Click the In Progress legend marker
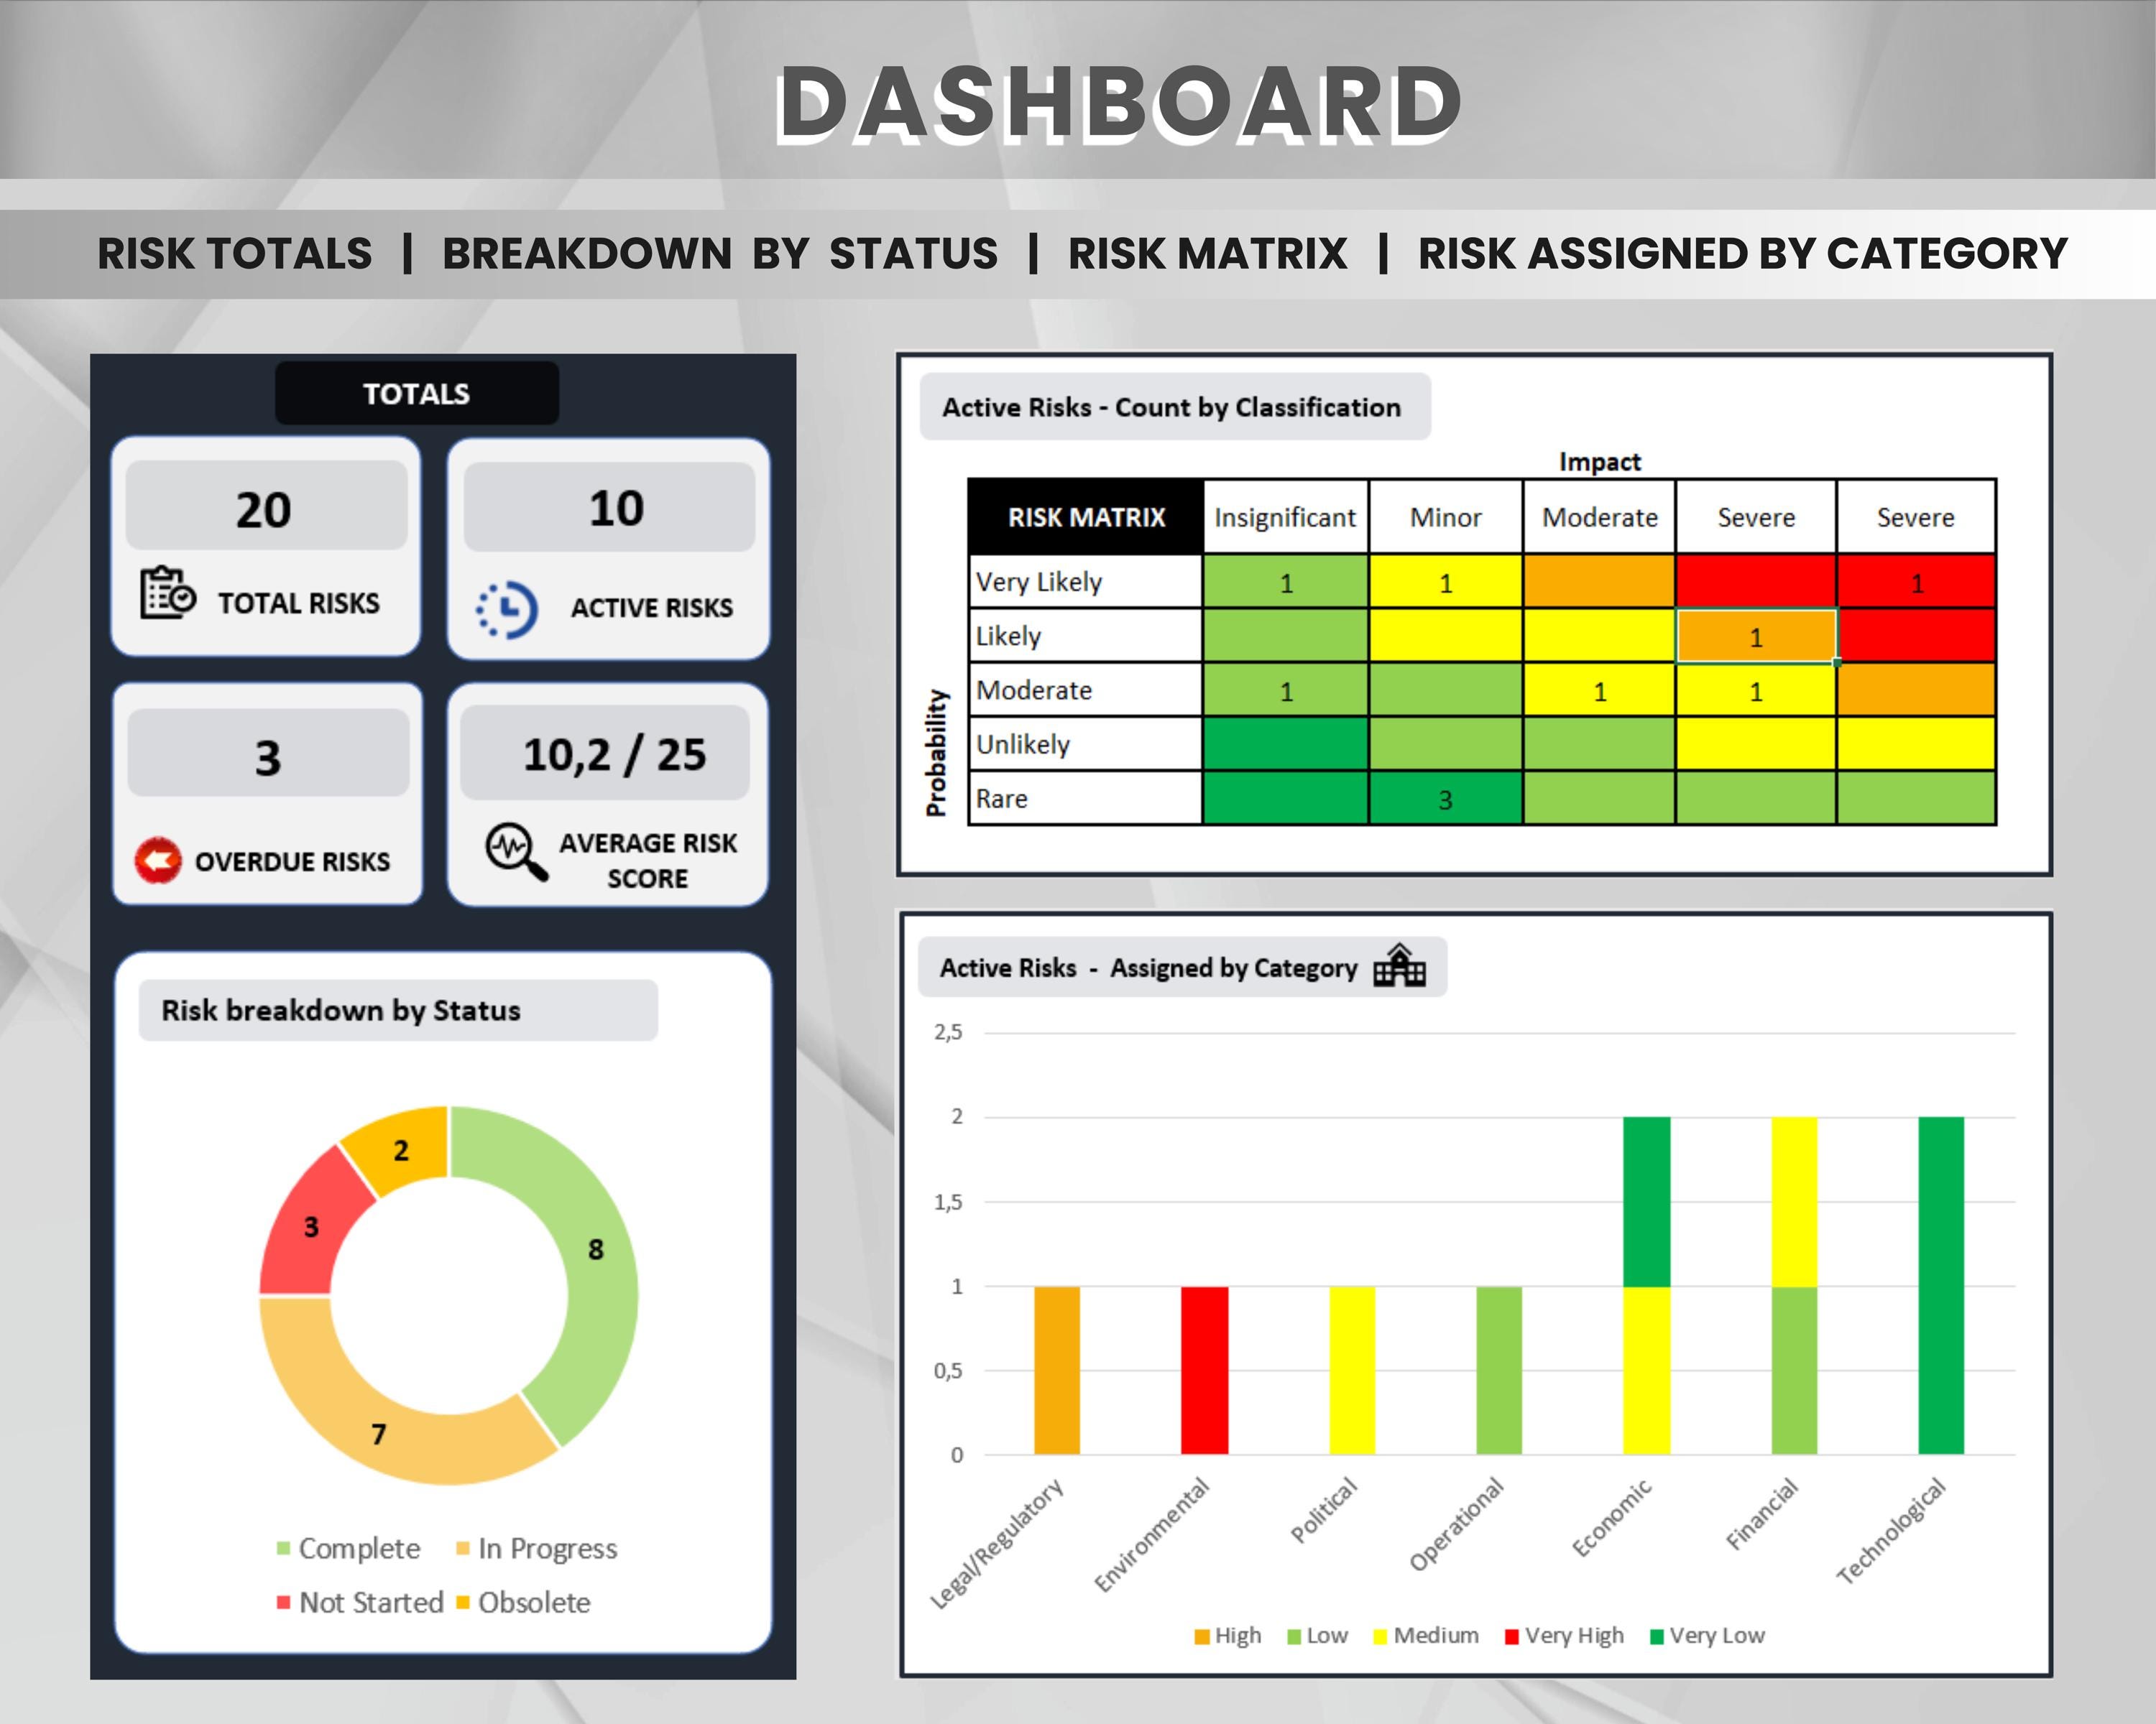The width and height of the screenshot is (2156, 1724). (463, 1548)
